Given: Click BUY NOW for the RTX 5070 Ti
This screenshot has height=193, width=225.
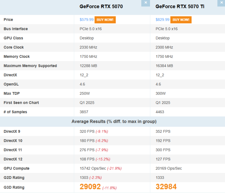Looking at the screenshot, I should [181, 20].
